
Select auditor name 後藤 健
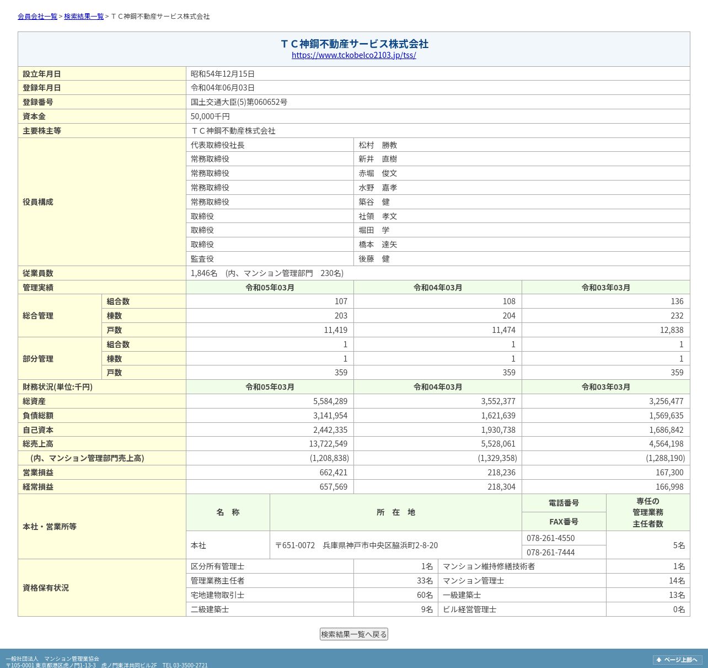(x=374, y=259)
